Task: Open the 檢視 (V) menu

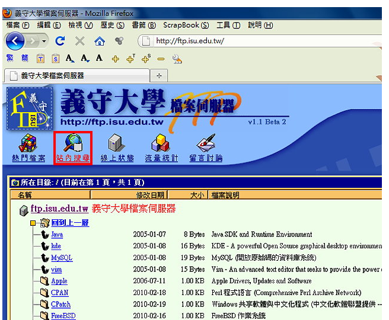Action: pos(81,25)
